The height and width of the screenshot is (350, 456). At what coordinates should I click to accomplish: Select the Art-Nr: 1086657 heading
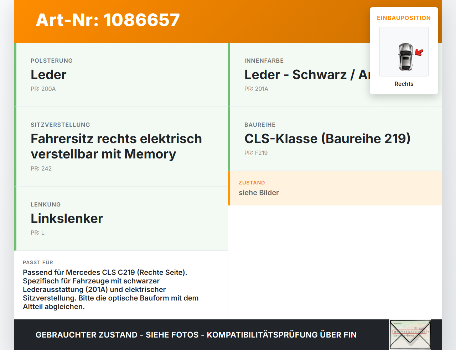[108, 20]
